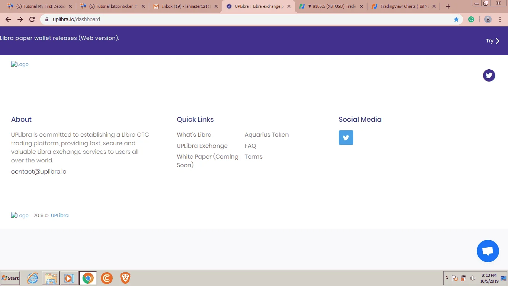
Task: Click the power plug tray icon
Action: (x=463, y=278)
